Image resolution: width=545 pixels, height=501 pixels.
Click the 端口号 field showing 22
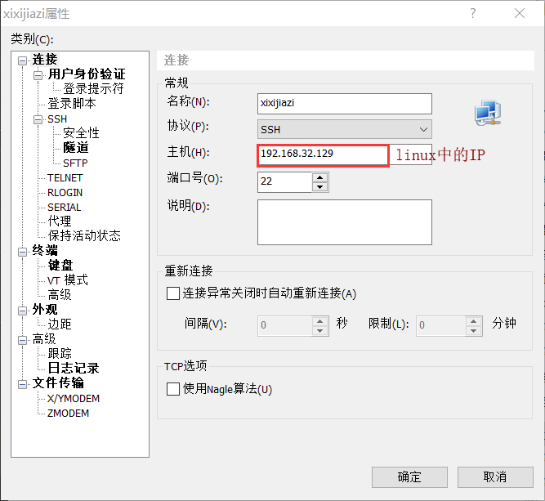coord(285,182)
